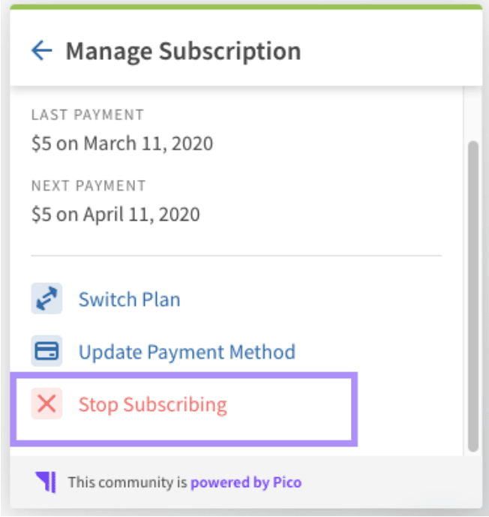Screen dimensions: 489x517
Task: Choose Stop Subscribing text link
Action: click(153, 404)
